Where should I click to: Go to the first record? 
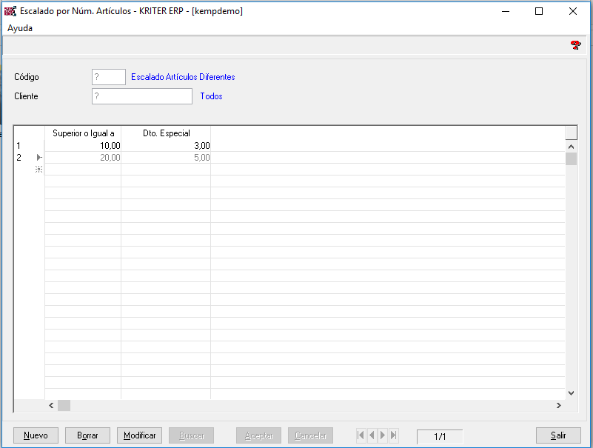(x=361, y=435)
